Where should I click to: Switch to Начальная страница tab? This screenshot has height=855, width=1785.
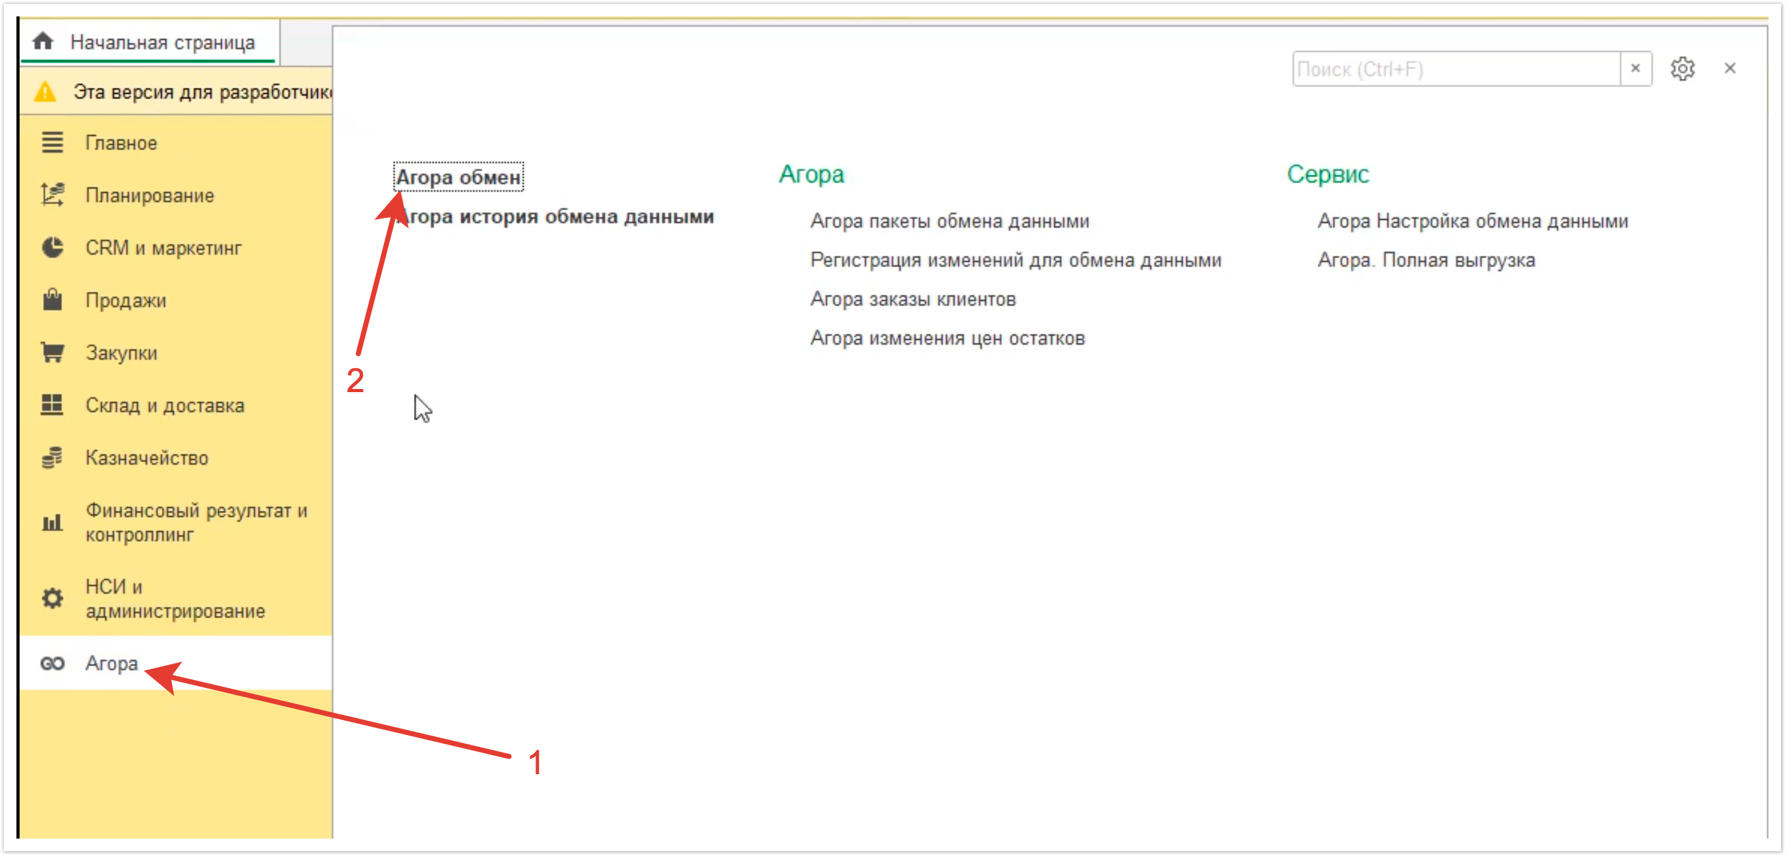pos(162,42)
